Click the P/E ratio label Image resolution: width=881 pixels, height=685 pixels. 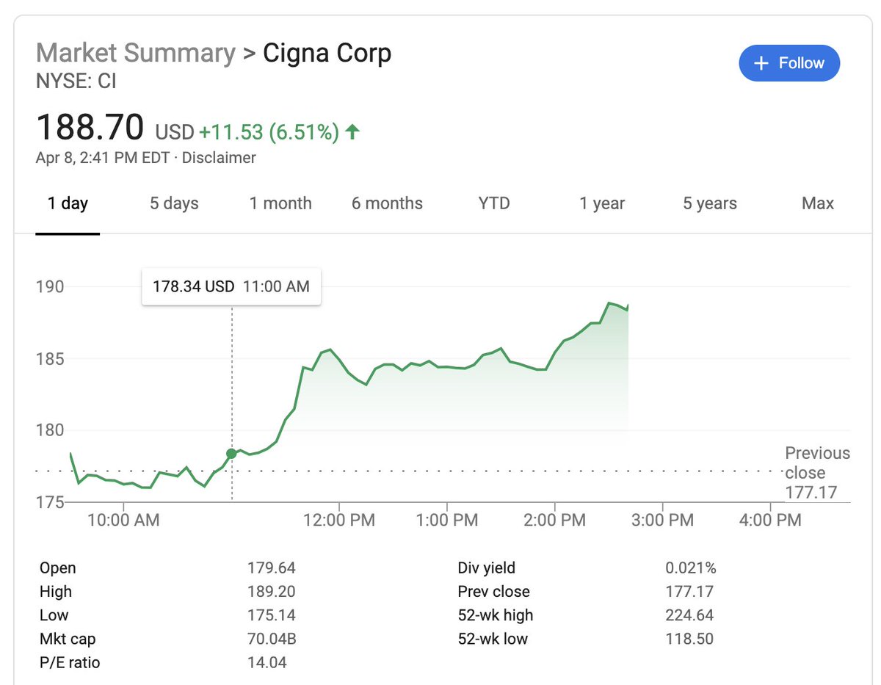[x=70, y=662]
